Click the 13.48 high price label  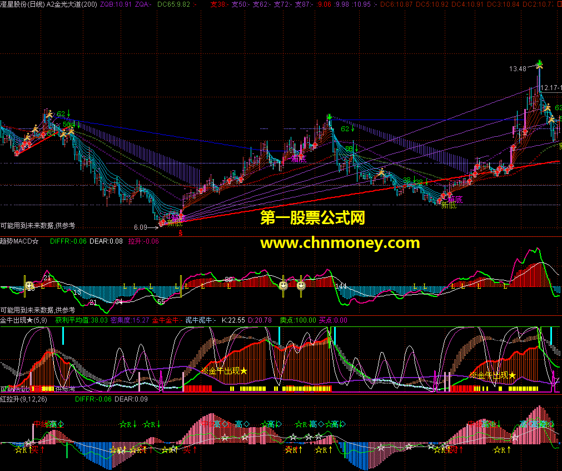tap(518, 68)
